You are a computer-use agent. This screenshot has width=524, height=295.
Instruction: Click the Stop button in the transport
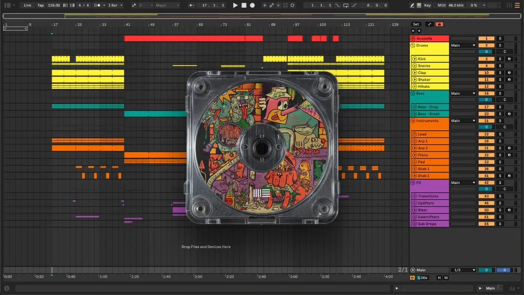click(244, 5)
